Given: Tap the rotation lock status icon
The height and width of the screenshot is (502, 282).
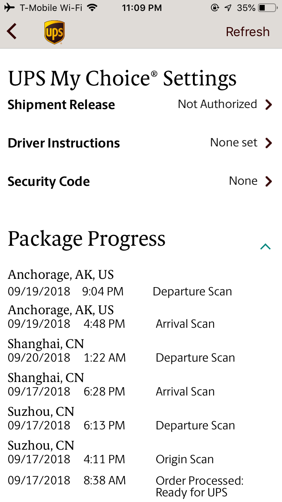Looking at the screenshot, I should pos(215,8).
